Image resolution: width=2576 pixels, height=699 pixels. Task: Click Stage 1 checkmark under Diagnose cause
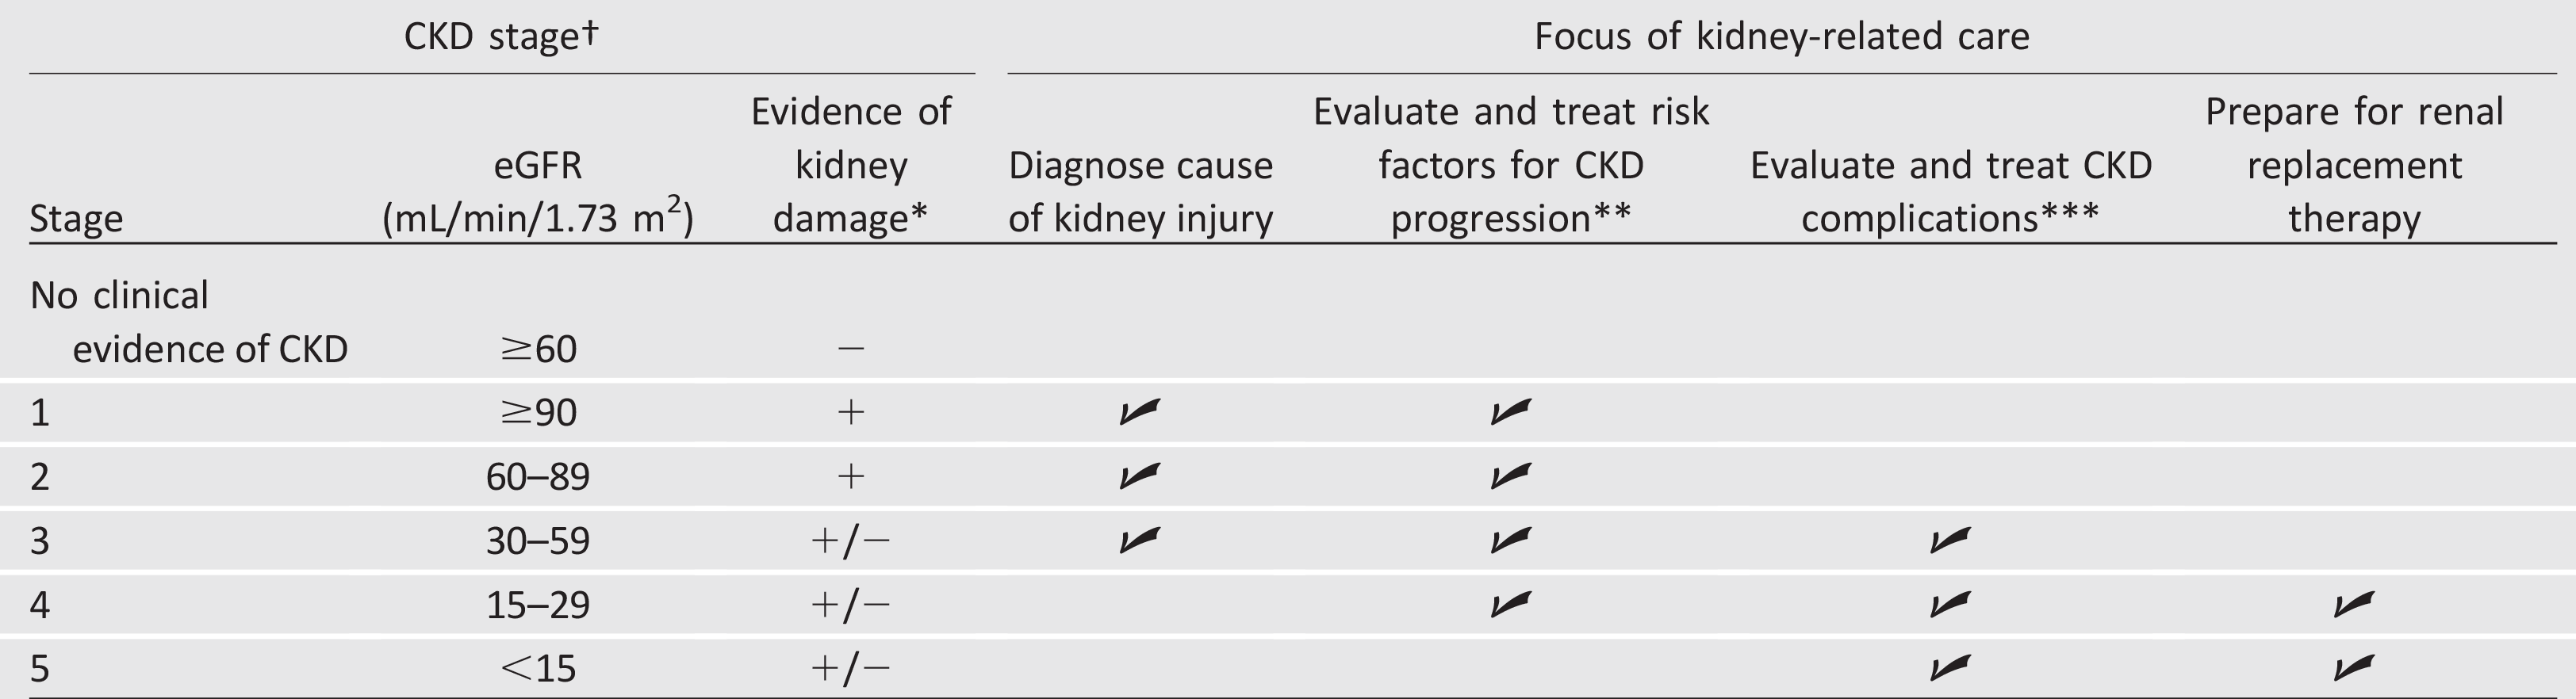pyautogui.click(x=1140, y=411)
